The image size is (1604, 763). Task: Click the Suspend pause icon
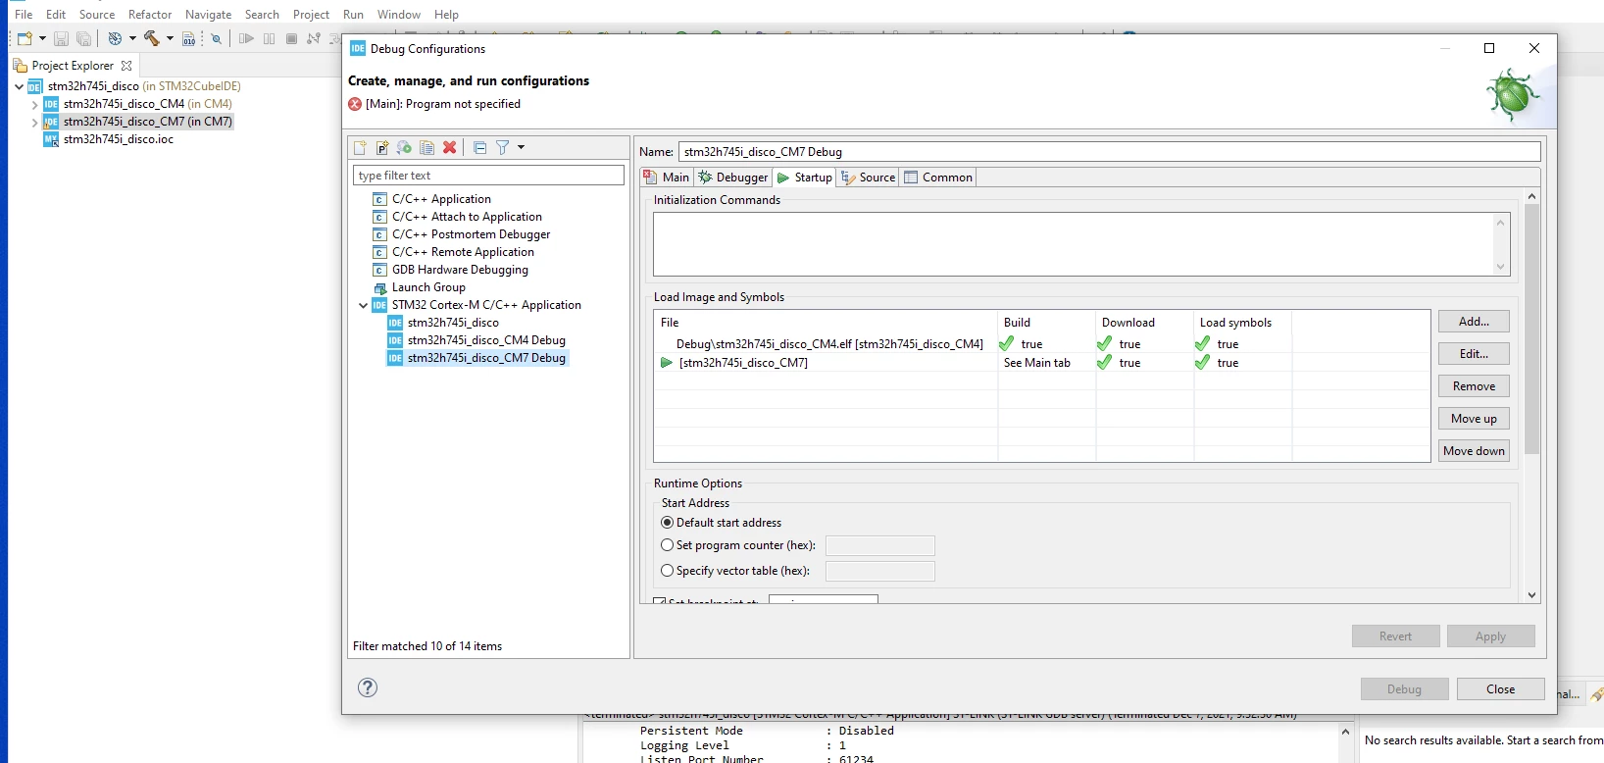click(269, 38)
